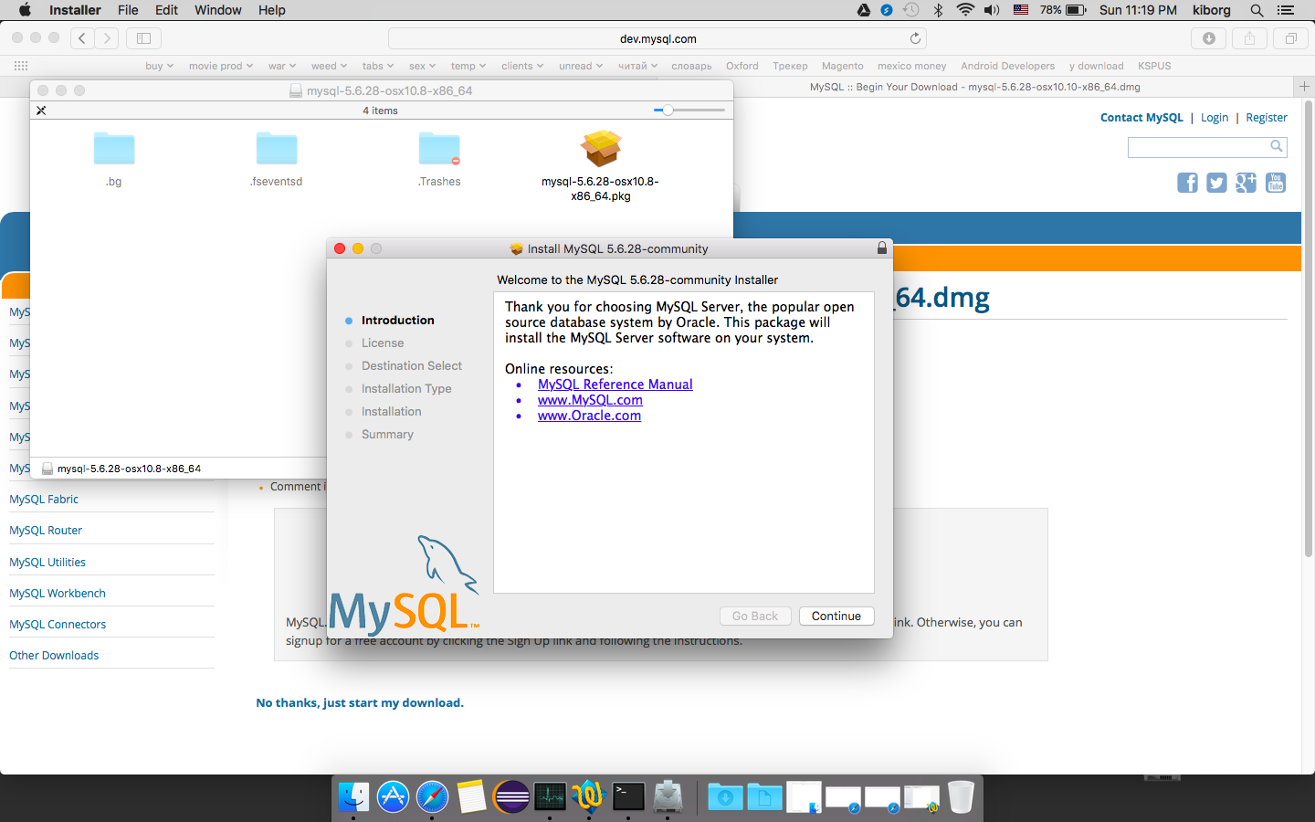Screen dimensions: 1315x822
Task: Open the MySQL Google Plus icon
Action: [1246, 183]
